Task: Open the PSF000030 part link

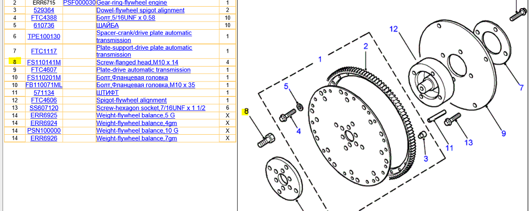Action: pyautogui.click(x=79, y=3)
